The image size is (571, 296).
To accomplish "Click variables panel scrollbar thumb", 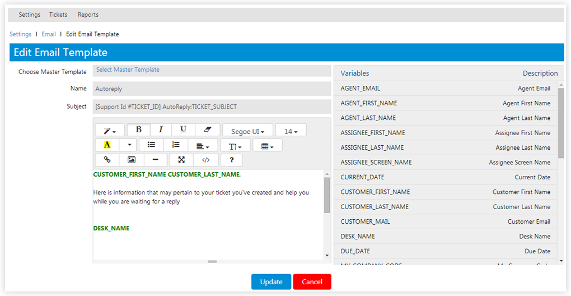I will tap(561, 123).
